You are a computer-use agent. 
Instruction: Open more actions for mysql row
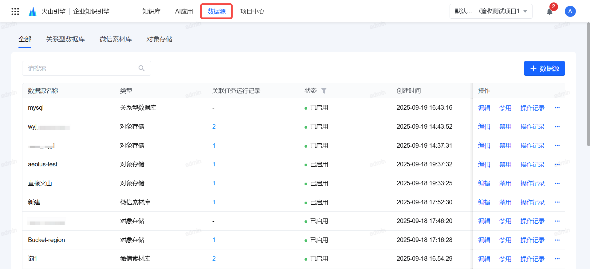(x=557, y=108)
